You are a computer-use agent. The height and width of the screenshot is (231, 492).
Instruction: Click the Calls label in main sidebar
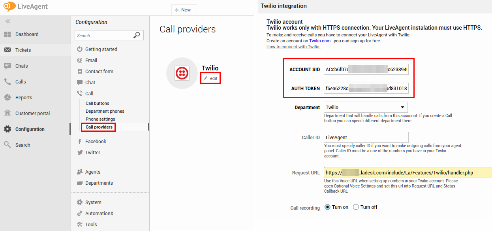pyautogui.click(x=21, y=82)
